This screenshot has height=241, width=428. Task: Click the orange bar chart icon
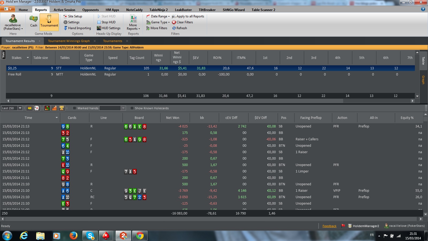coord(54,108)
